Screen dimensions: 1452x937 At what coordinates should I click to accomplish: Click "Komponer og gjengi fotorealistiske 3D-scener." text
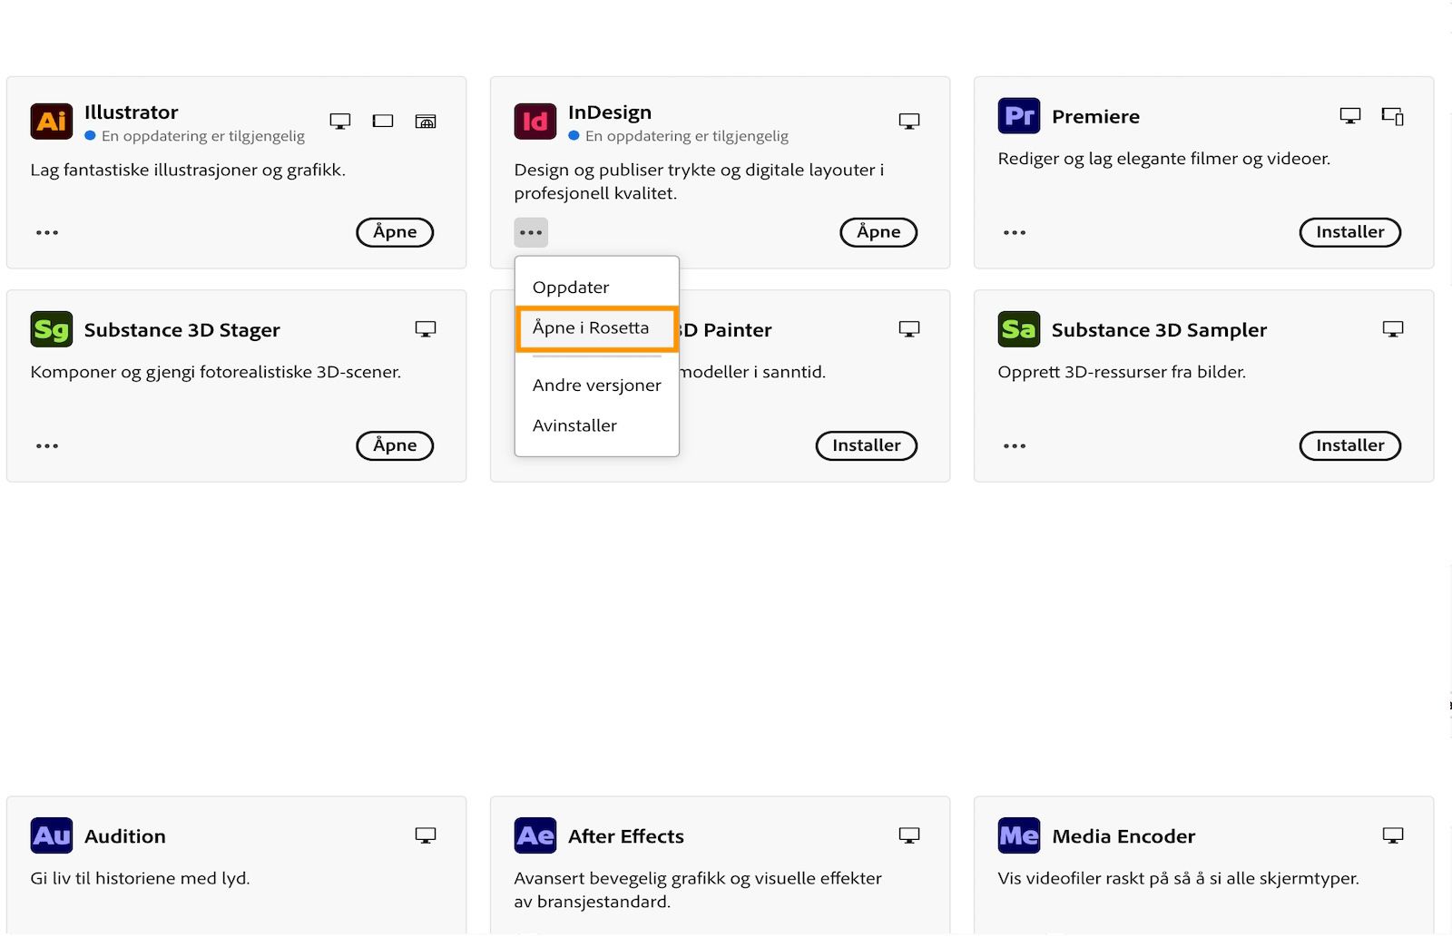[216, 372]
